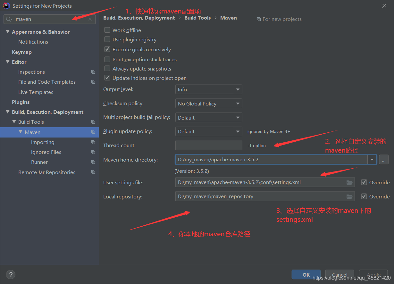Focus the settings search field
This screenshot has height=284, width=394.
pyautogui.click(x=49, y=19)
